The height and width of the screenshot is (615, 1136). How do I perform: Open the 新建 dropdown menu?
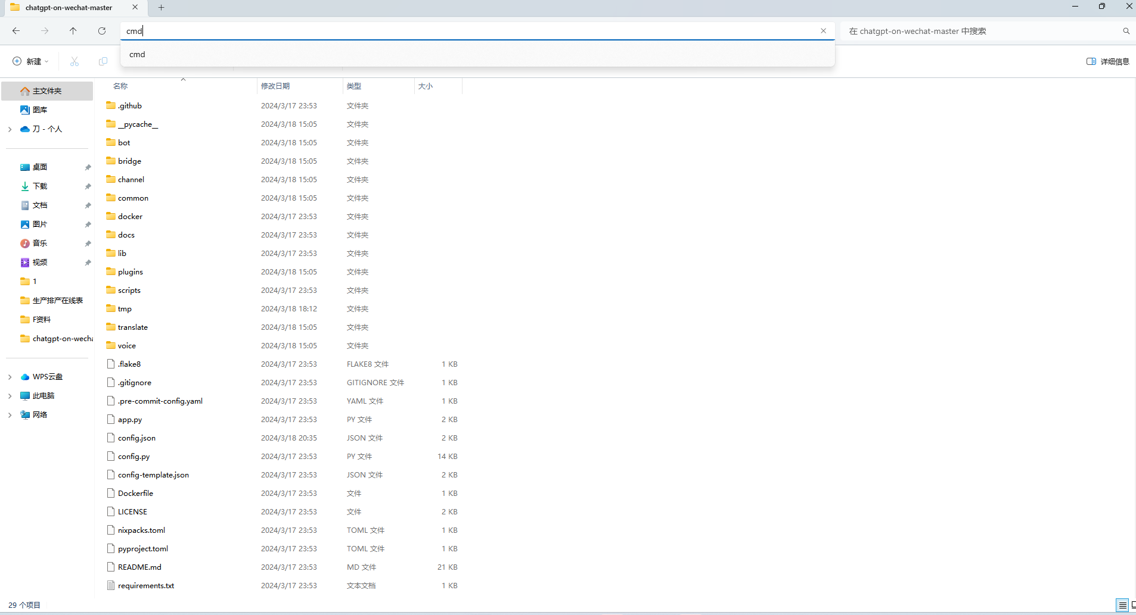(31, 61)
